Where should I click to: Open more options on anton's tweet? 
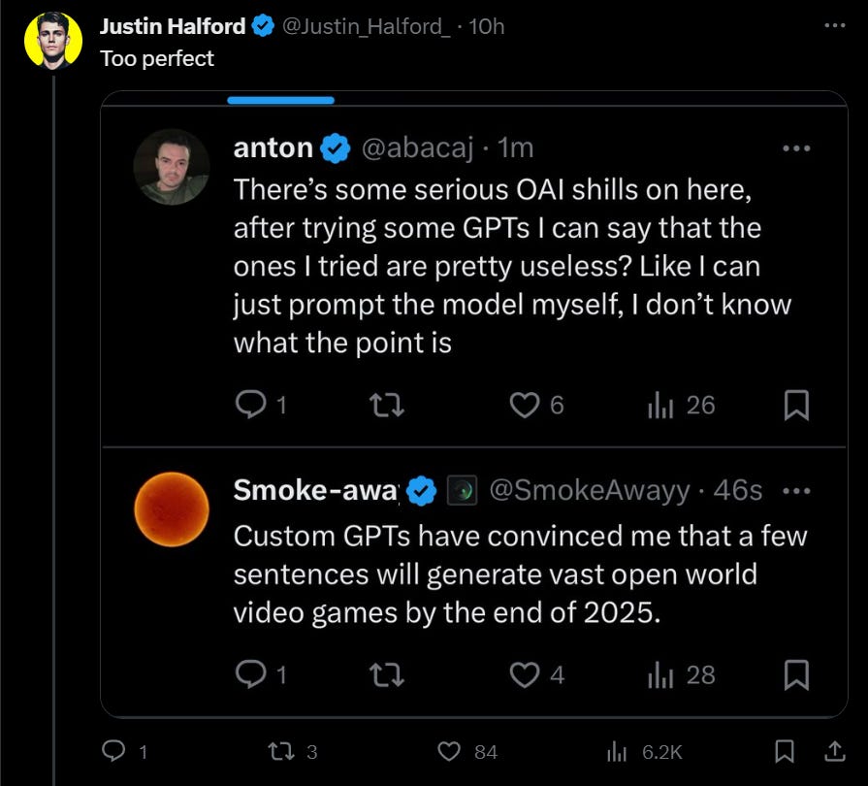[x=796, y=148]
